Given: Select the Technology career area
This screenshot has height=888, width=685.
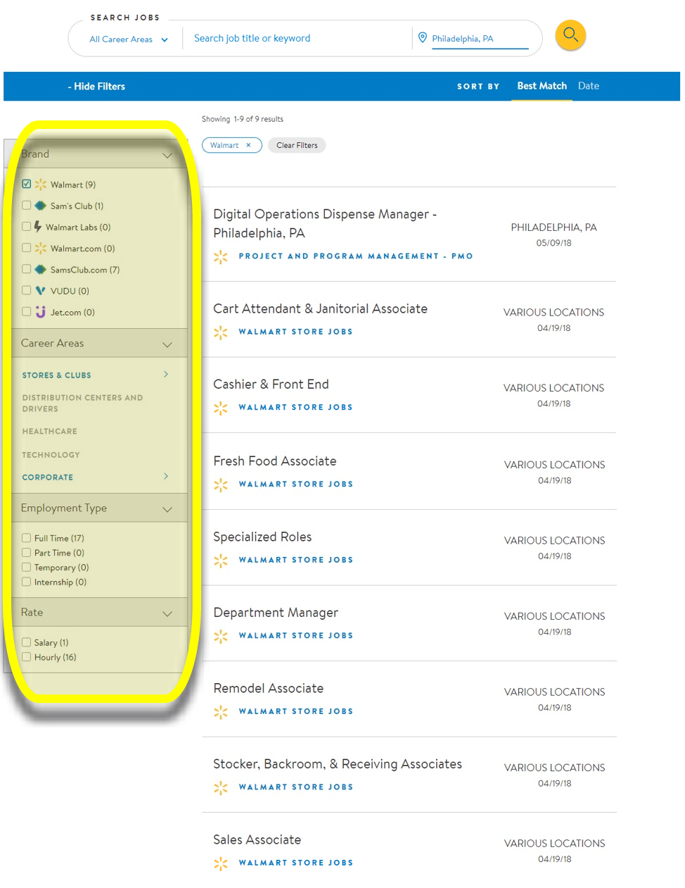Looking at the screenshot, I should click(51, 455).
